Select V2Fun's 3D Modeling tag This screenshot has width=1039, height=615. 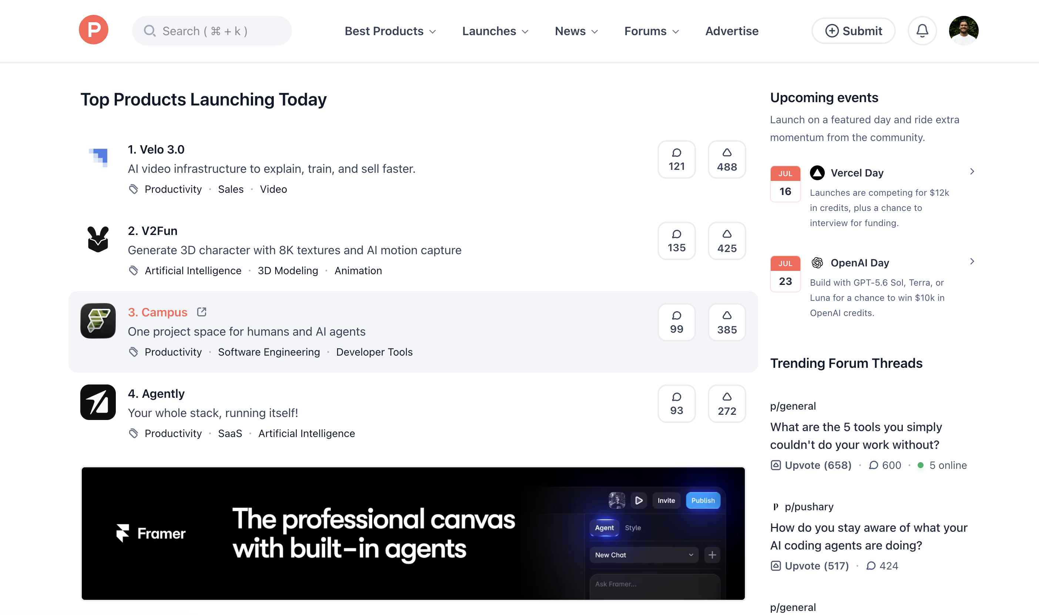[288, 270]
